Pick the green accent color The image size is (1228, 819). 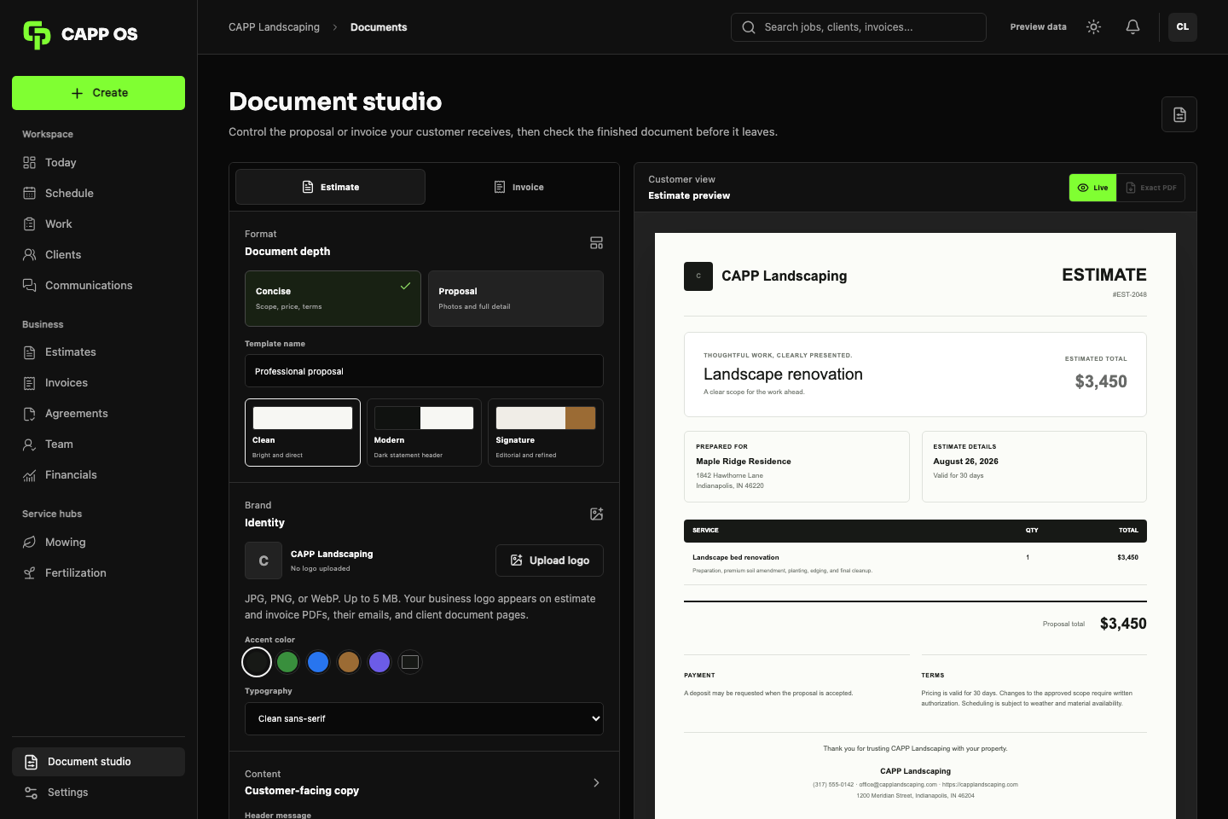287,662
